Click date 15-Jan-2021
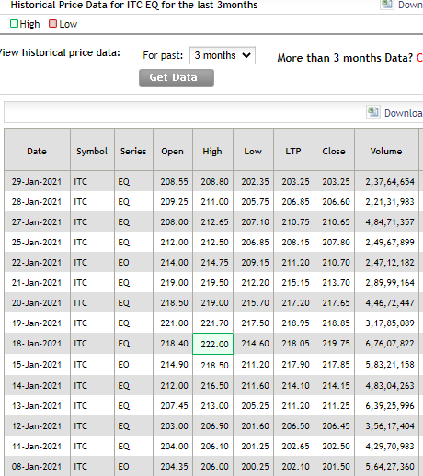 tap(37, 364)
